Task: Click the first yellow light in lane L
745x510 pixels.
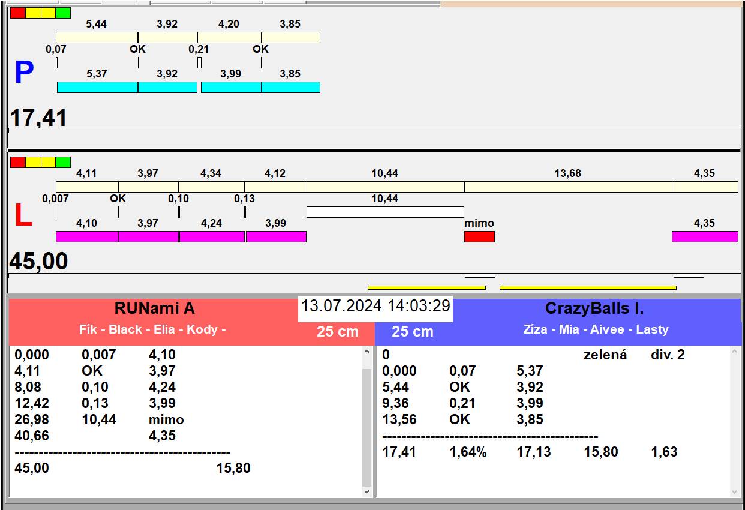Action: click(x=33, y=162)
